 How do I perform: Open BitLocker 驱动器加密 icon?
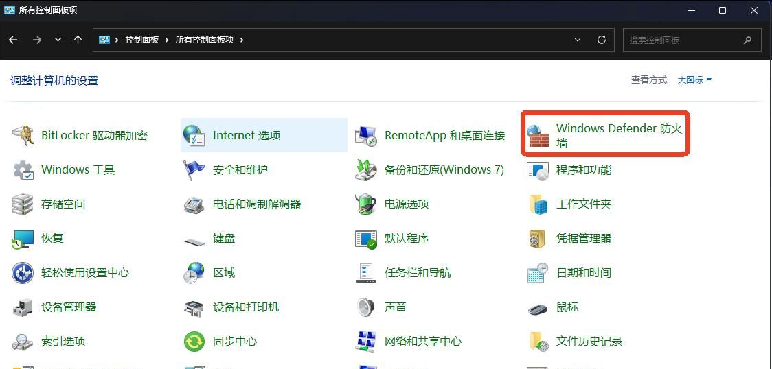23,136
